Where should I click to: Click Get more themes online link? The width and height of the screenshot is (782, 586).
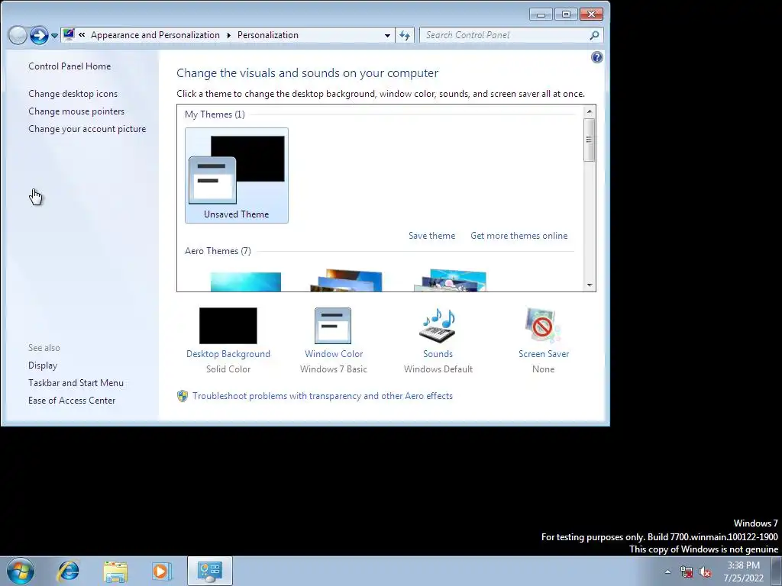tap(519, 236)
